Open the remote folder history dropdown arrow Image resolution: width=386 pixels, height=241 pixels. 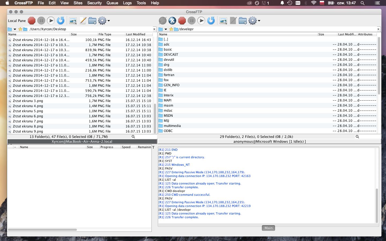[166, 29]
